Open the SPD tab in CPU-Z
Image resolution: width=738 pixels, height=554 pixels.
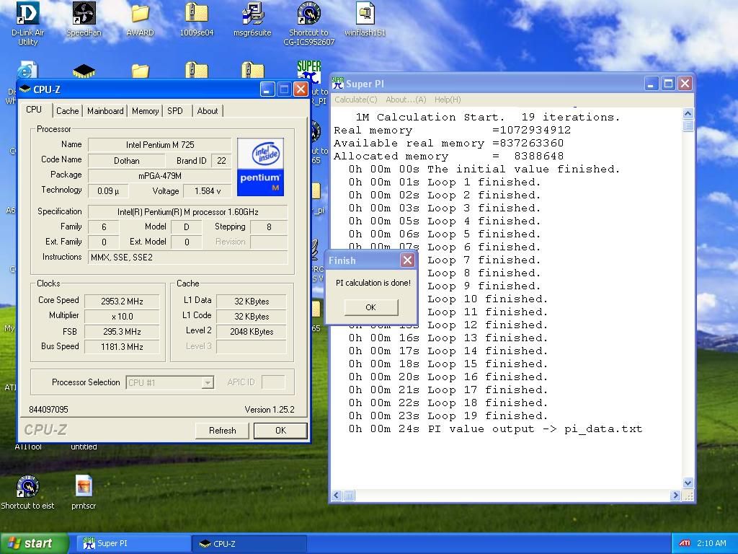pyautogui.click(x=175, y=110)
